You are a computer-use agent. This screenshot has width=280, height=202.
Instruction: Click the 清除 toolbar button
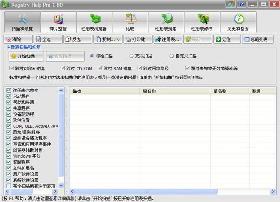pos(18,39)
